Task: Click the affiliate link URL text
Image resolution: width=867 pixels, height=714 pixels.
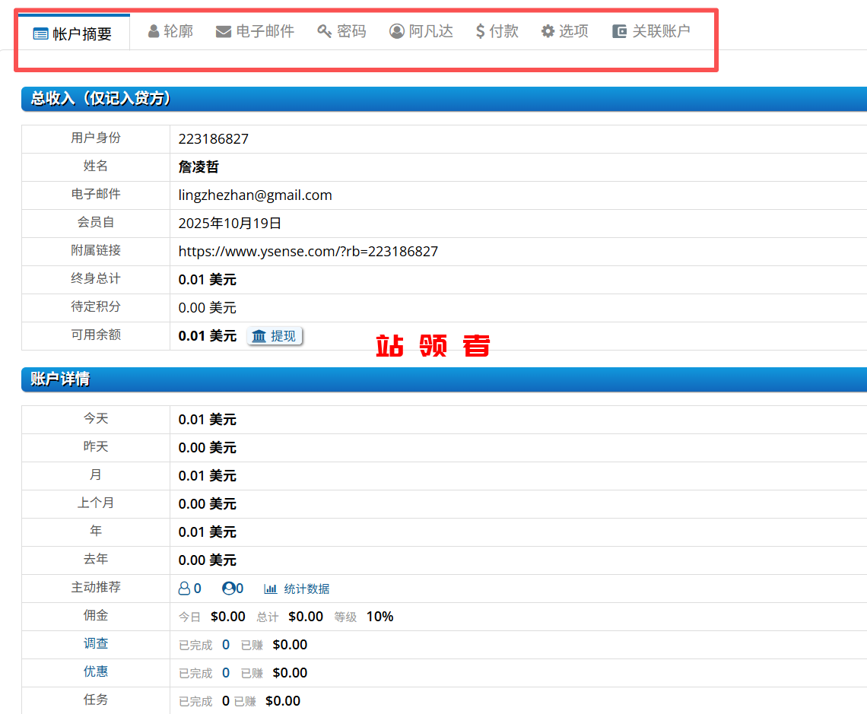Action: (308, 252)
